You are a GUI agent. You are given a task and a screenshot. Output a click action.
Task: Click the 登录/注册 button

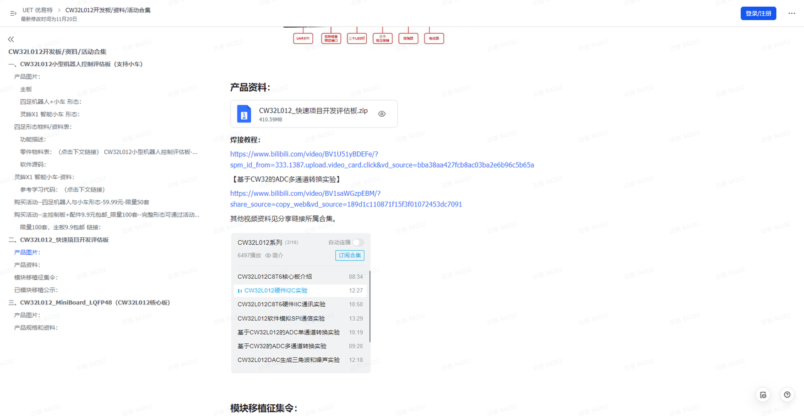pyautogui.click(x=758, y=13)
